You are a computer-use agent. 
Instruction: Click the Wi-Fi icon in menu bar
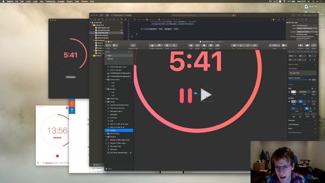284,1
